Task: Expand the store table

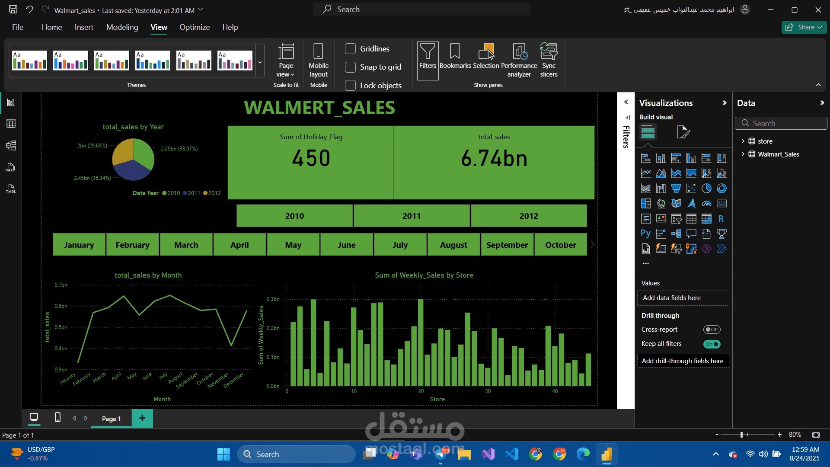Action: click(743, 141)
